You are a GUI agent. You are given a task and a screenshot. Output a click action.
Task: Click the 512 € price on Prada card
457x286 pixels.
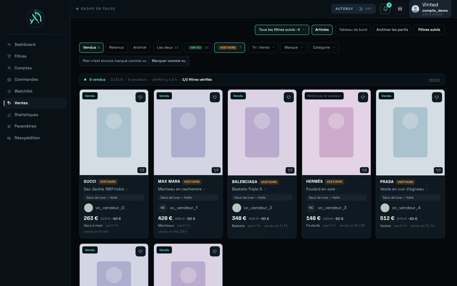[x=387, y=218]
